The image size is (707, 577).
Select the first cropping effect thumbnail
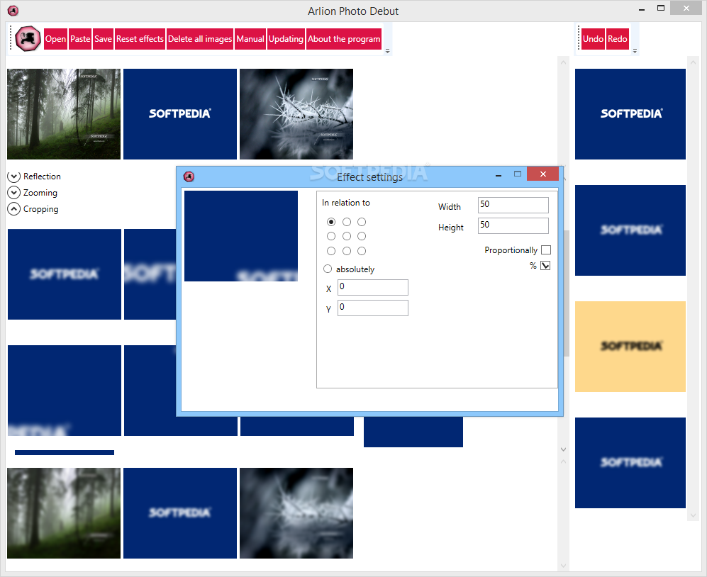65,274
